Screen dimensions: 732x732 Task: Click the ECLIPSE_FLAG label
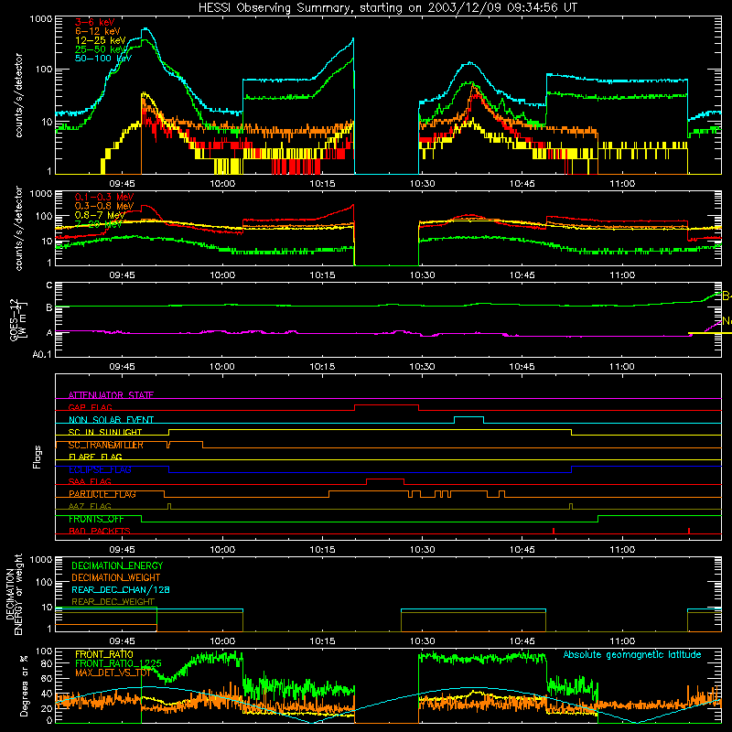point(100,469)
